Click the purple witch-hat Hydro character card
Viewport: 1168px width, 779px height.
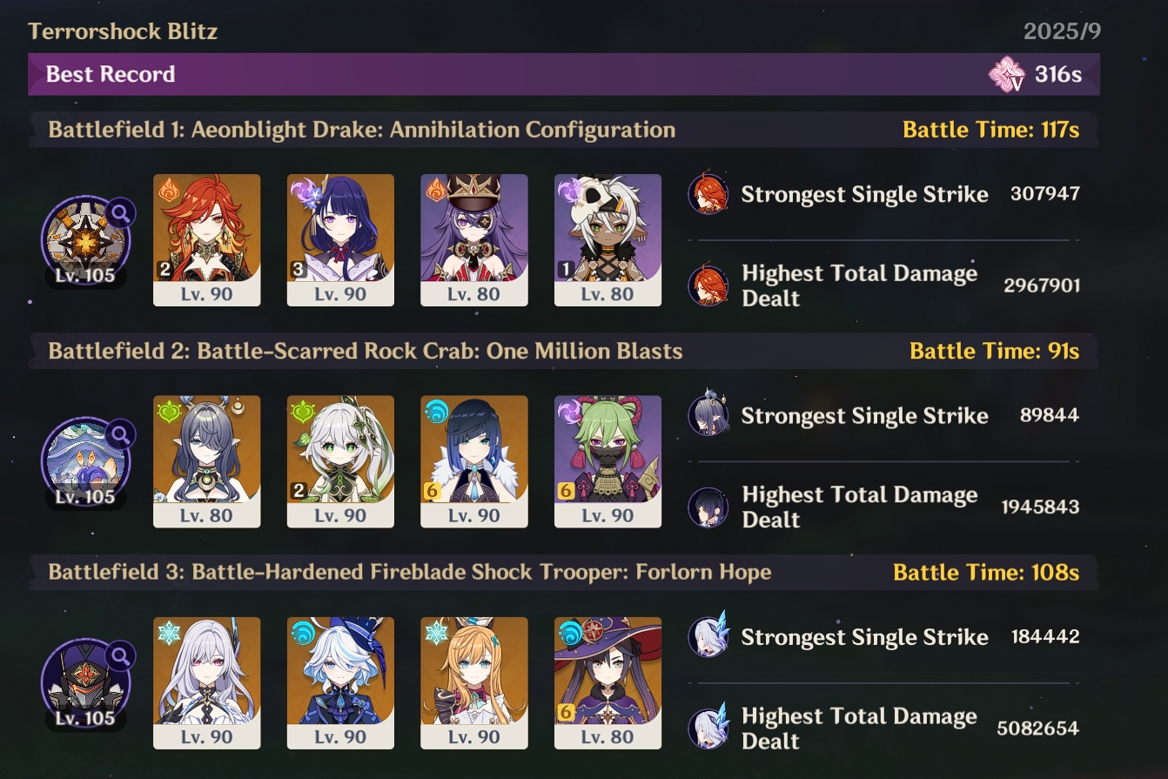[607, 683]
